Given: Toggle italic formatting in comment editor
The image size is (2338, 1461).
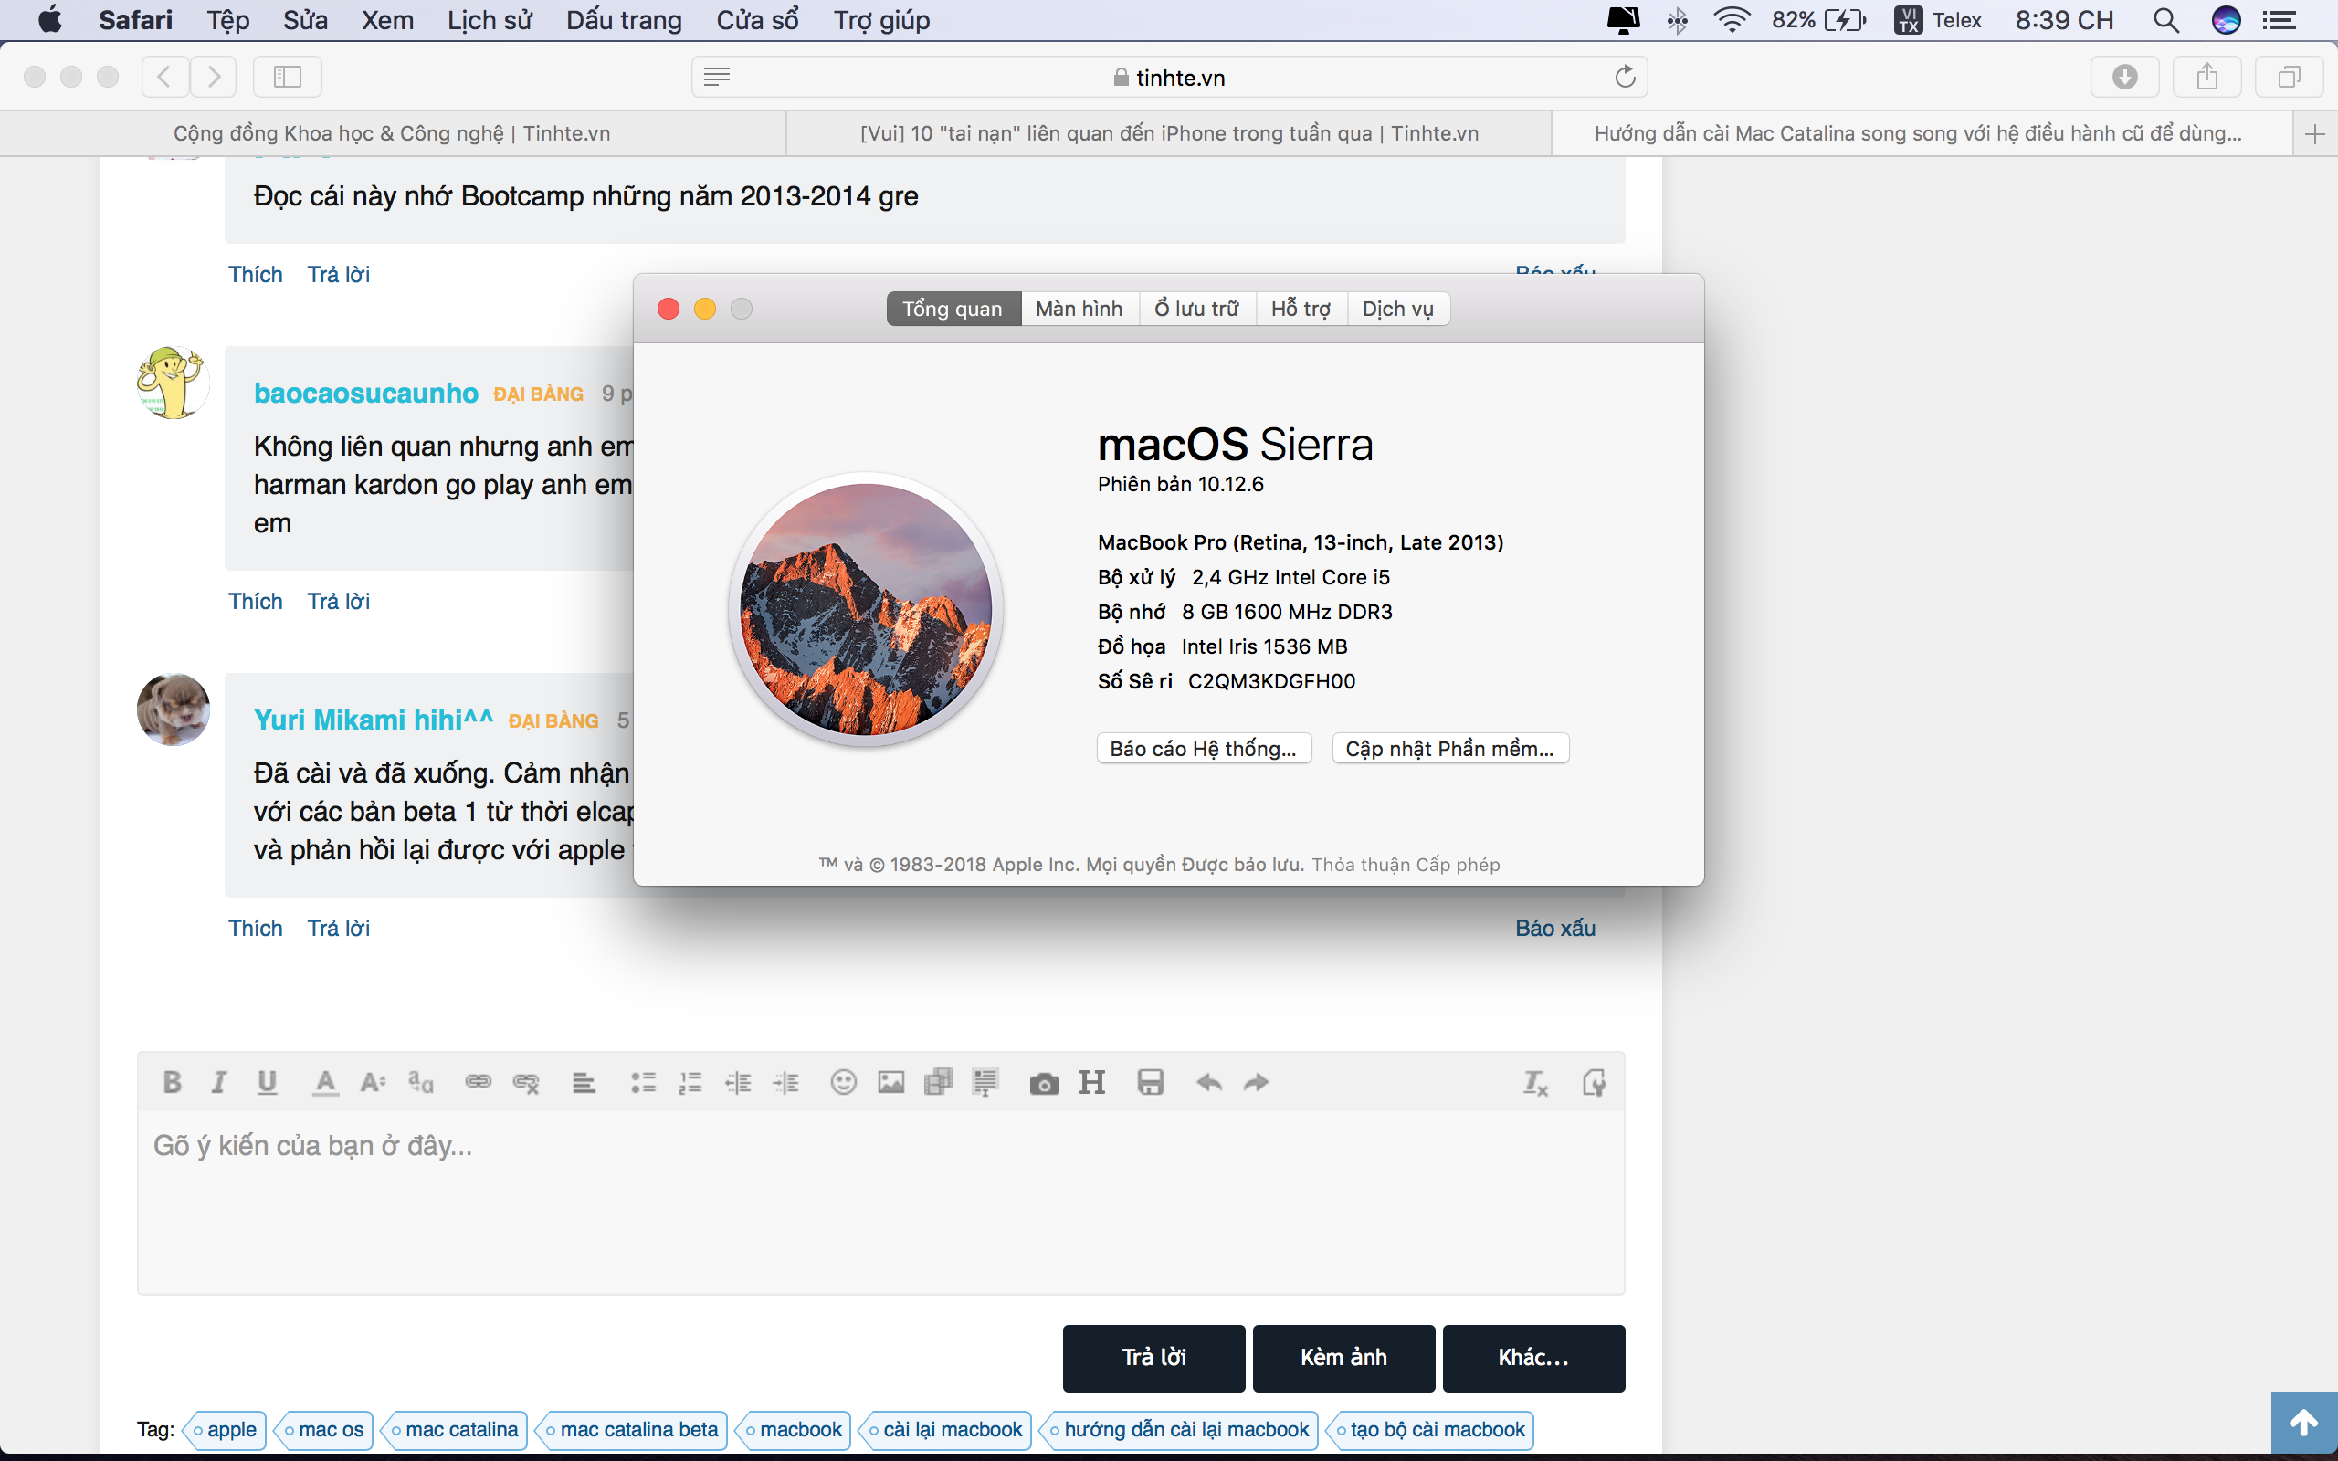Looking at the screenshot, I should pos(219,1082).
